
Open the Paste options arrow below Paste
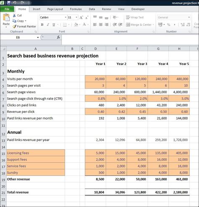click(6, 27)
